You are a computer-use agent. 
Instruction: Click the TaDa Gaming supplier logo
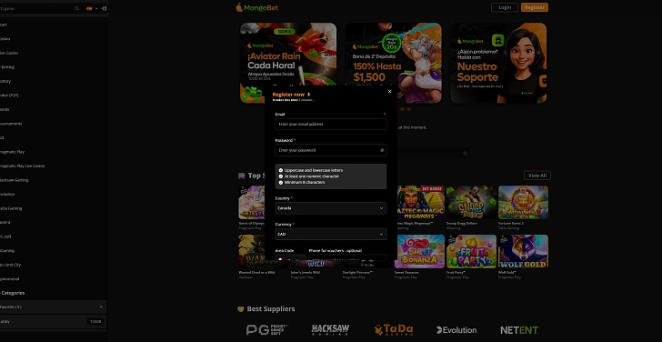(394, 330)
